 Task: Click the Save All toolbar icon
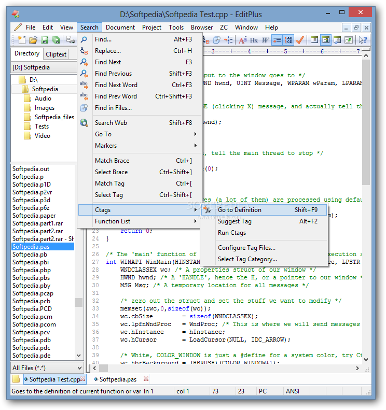(56, 40)
